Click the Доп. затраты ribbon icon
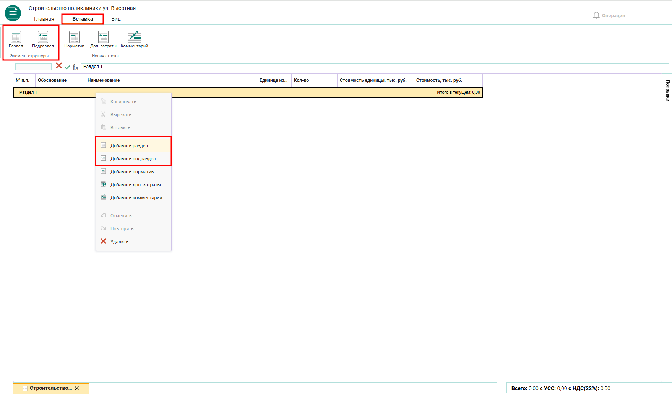 (x=103, y=40)
